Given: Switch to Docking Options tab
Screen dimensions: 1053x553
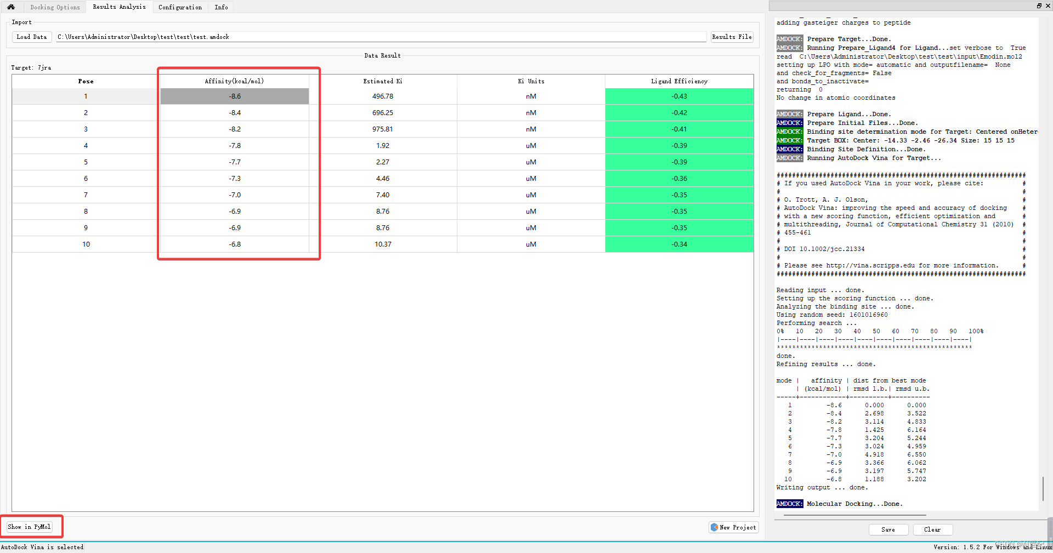Looking at the screenshot, I should [x=55, y=7].
